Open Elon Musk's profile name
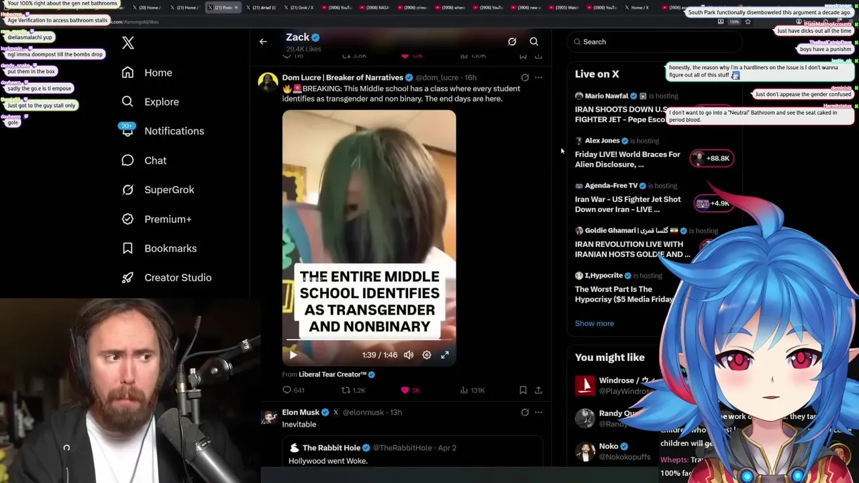This screenshot has width=859, height=483. [301, 413]
